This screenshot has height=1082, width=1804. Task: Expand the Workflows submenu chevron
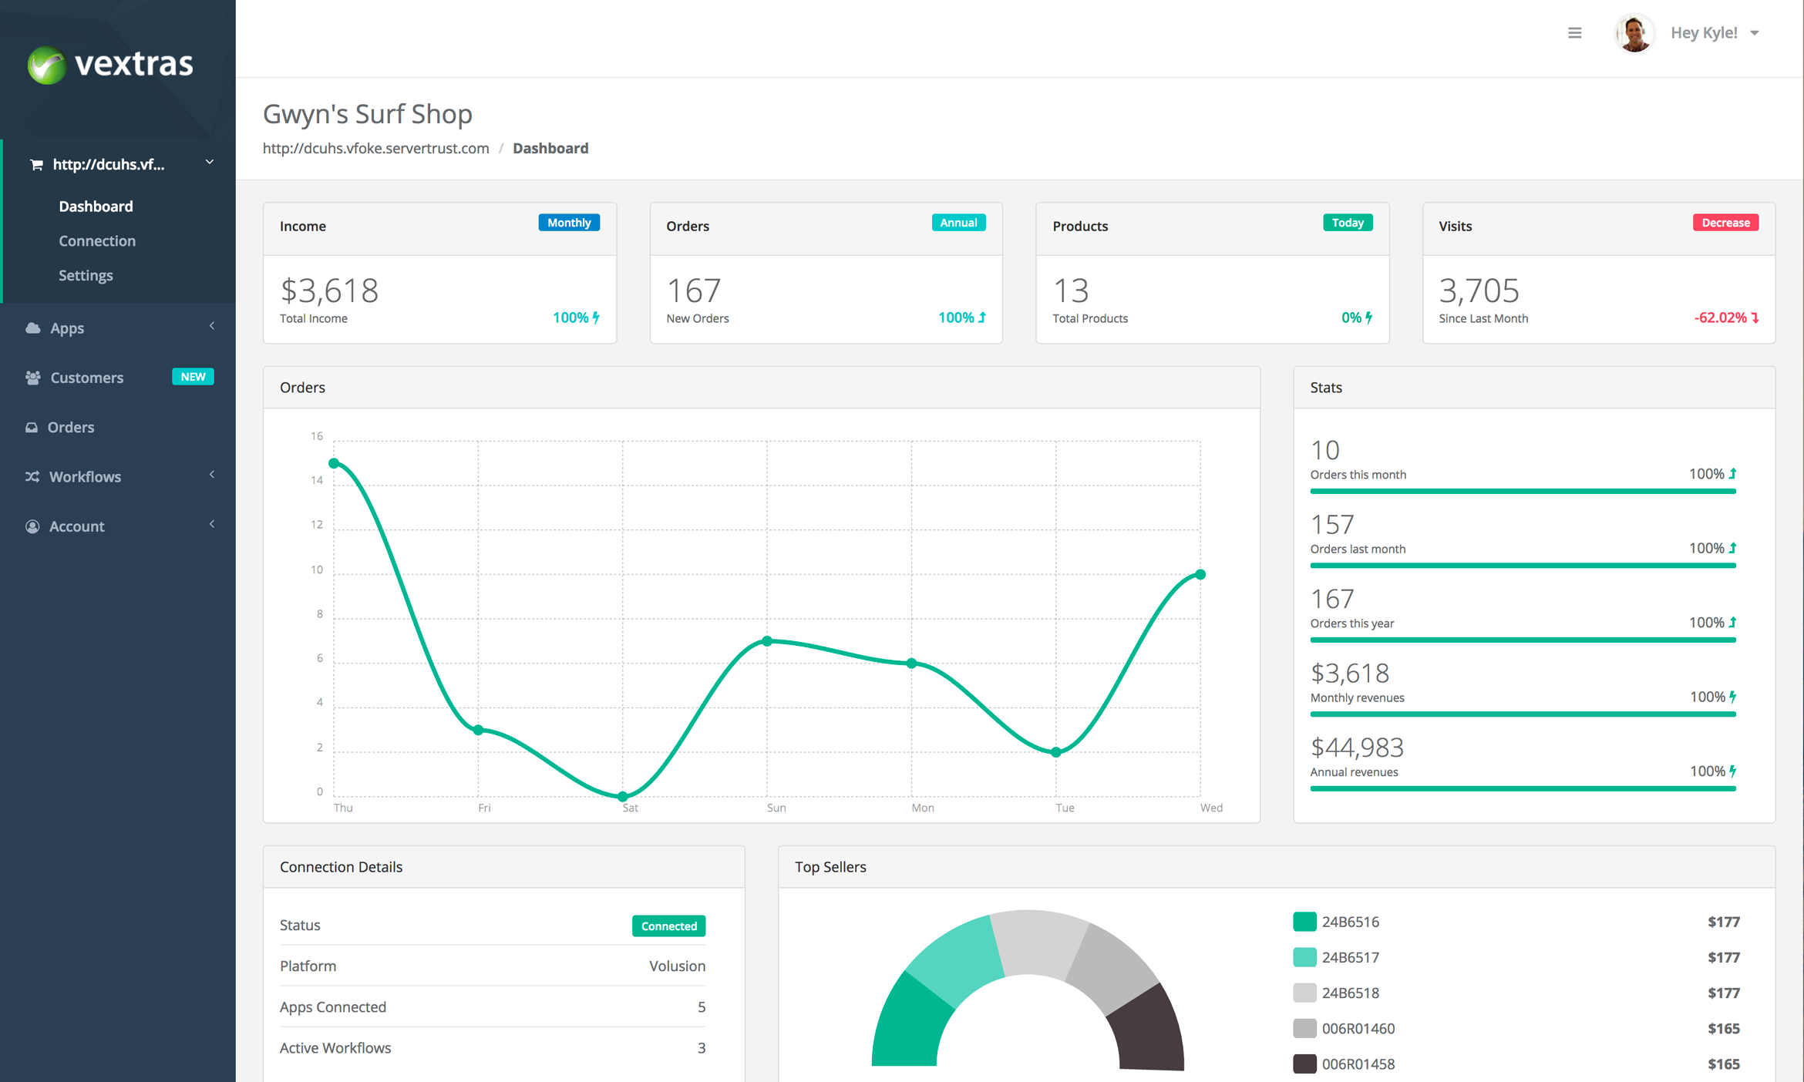[212, 475]
